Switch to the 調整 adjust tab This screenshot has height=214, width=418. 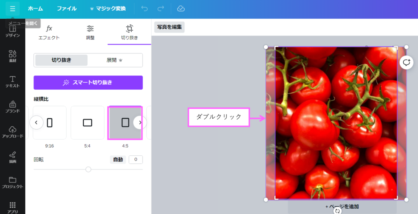pyautogui.click(x=90, y=32)
